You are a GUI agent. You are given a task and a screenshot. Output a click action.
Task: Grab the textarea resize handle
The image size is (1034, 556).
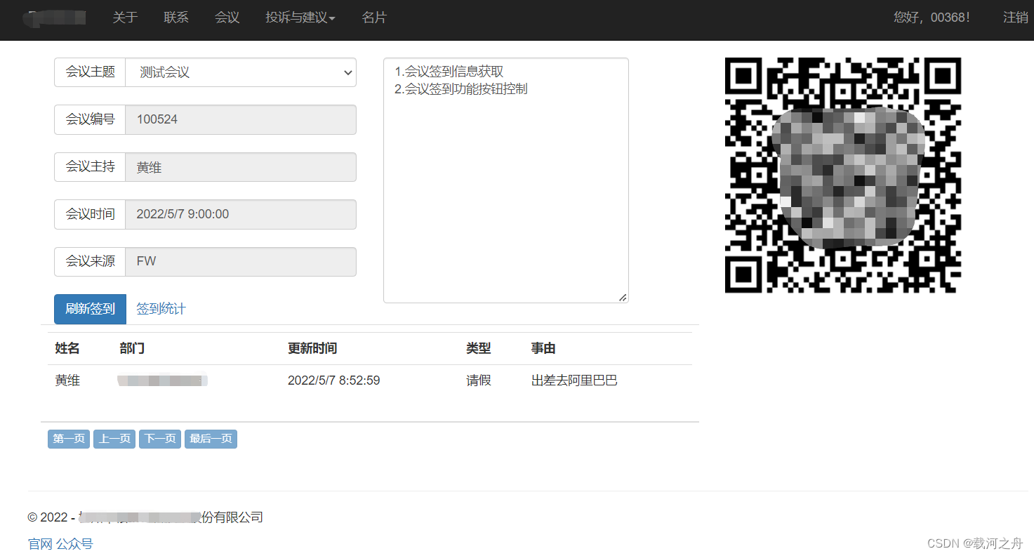(623, 297)
